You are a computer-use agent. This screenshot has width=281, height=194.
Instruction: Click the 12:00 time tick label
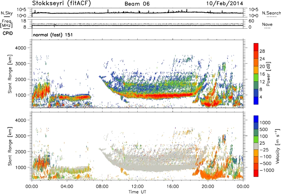coord(137,187)
